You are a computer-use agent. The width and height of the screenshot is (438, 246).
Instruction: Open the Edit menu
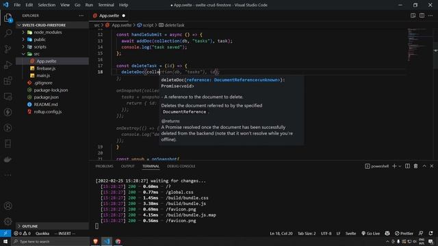click(x=29, y=5)
